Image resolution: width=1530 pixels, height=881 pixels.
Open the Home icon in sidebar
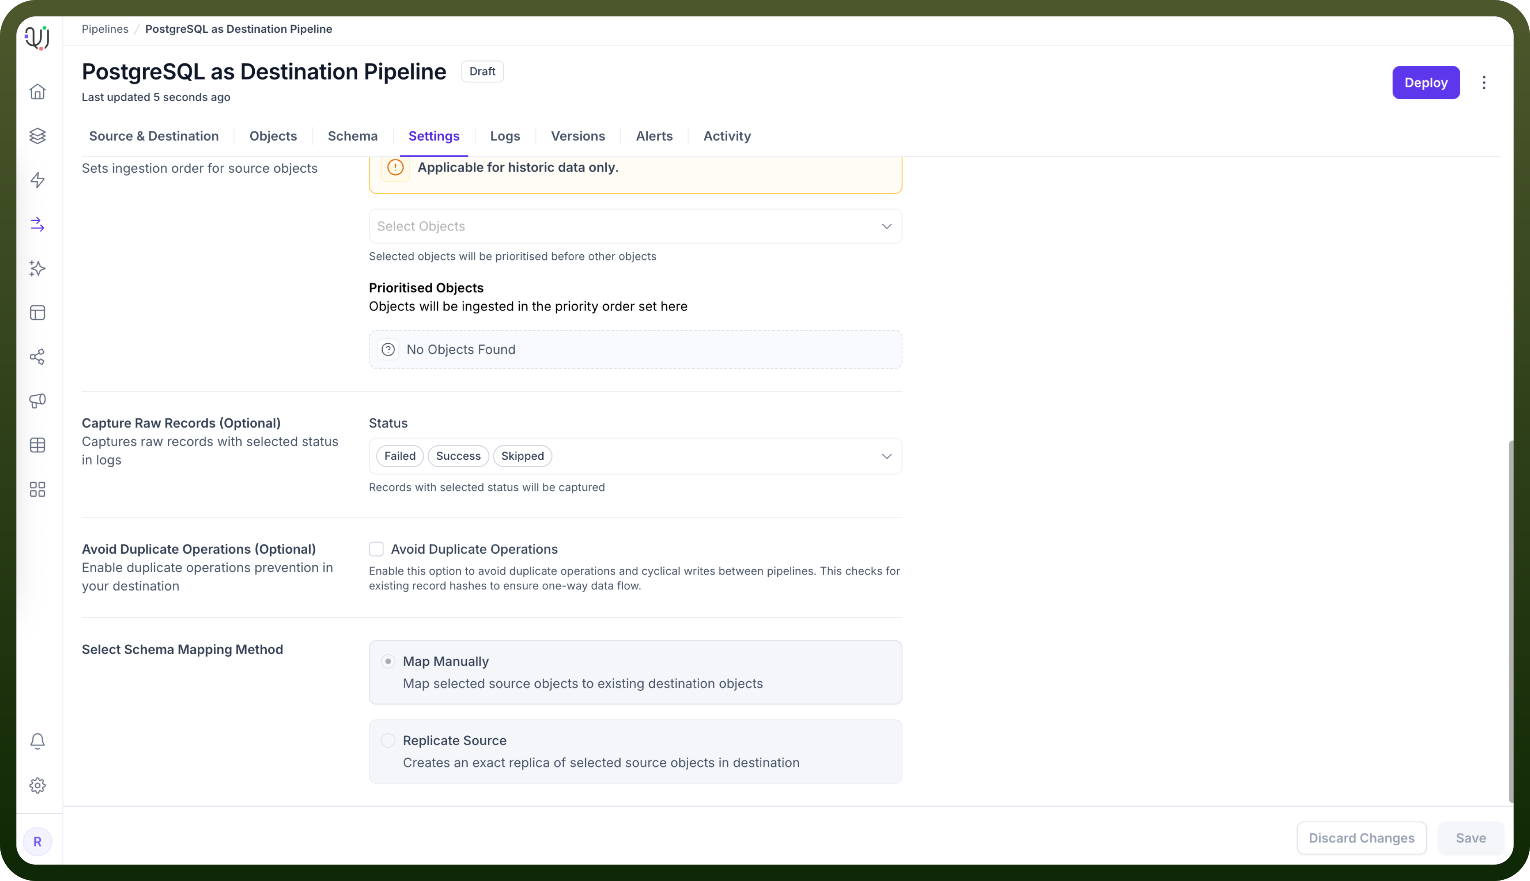pyautogui.click(x=37, y=91)
